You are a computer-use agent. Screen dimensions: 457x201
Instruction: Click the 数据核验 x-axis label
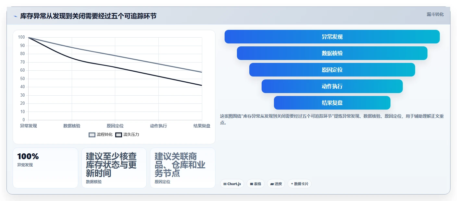pyautogui.click(x=72, y=126)
